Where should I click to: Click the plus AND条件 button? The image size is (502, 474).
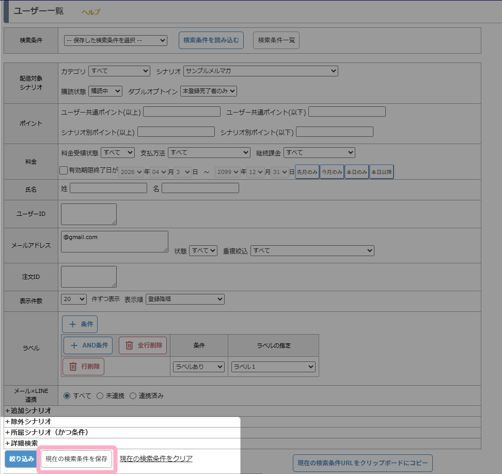tap(88, 345)
